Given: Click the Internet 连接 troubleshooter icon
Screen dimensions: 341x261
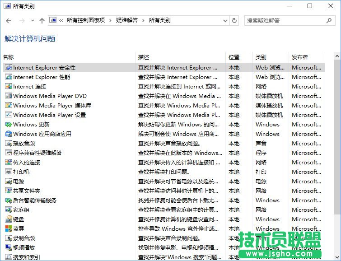Looking at the screenshot, I should [x=9, y=86].
